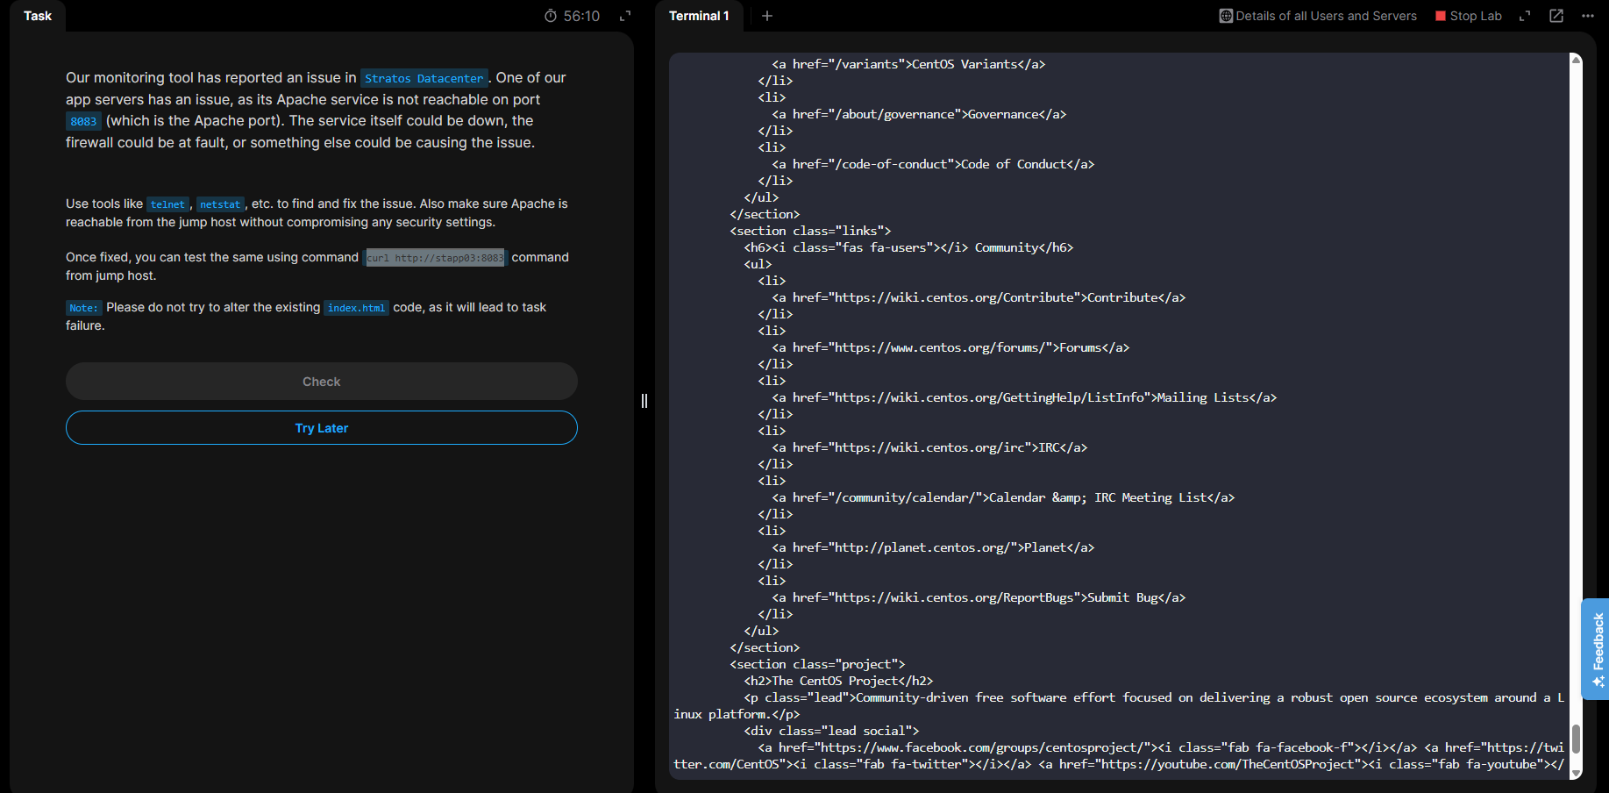
Task: Click the Community h6 heading line
Action: [908, 247]
